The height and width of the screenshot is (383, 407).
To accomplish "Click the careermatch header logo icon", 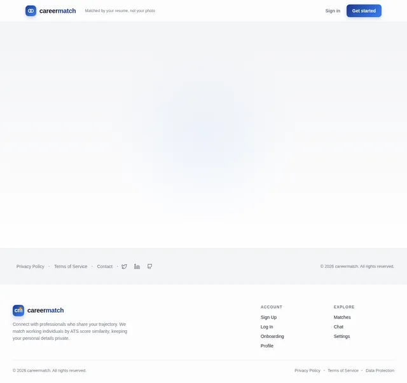I will point(31,11).
